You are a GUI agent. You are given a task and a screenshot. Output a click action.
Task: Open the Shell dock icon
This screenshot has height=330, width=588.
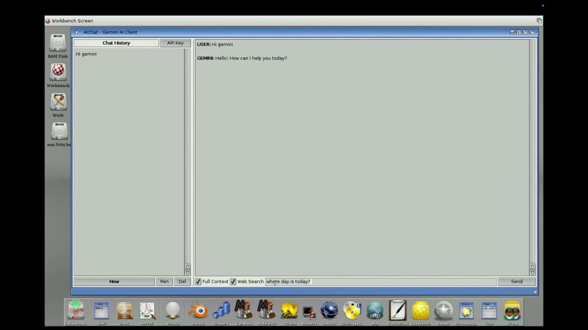(x=101, y=311)
